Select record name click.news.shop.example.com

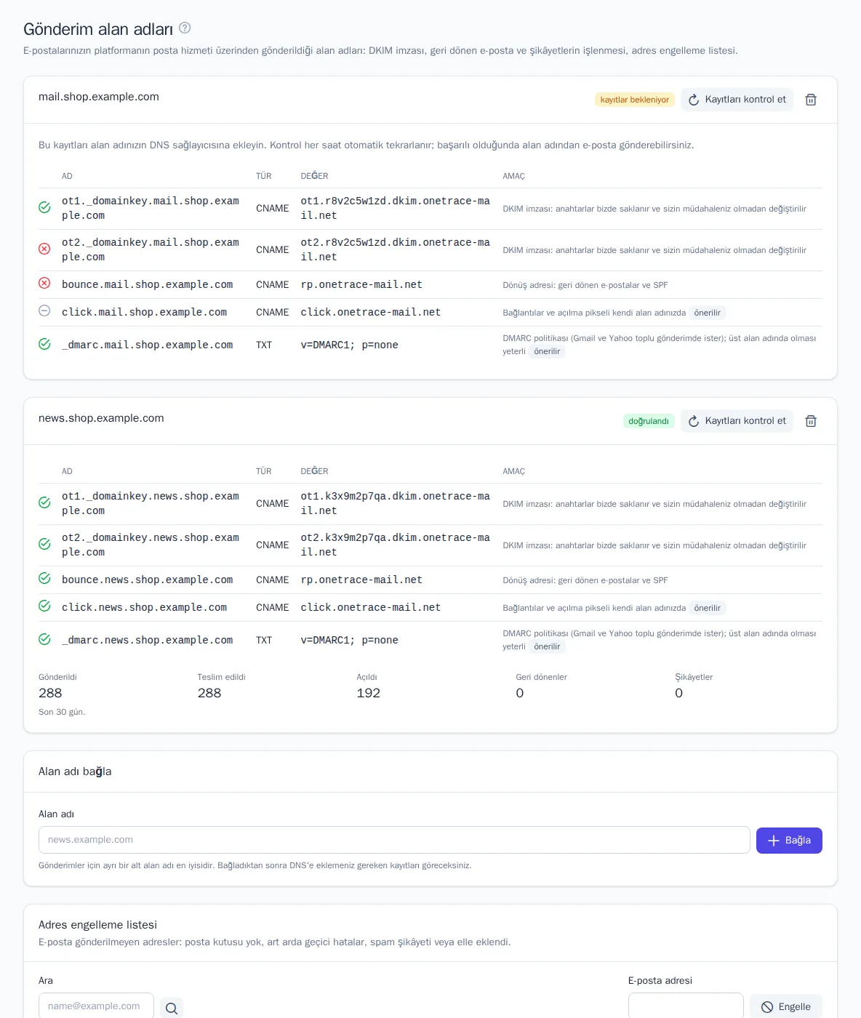coord(145,608)
